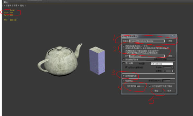
Task: Click the 浏览 button beside the file name
Action: coord(170,56)
